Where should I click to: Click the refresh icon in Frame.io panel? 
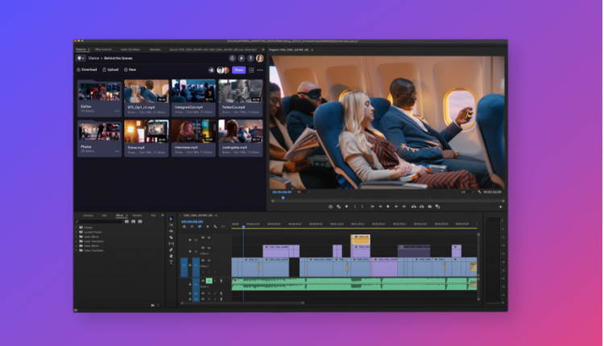[232, 58]
